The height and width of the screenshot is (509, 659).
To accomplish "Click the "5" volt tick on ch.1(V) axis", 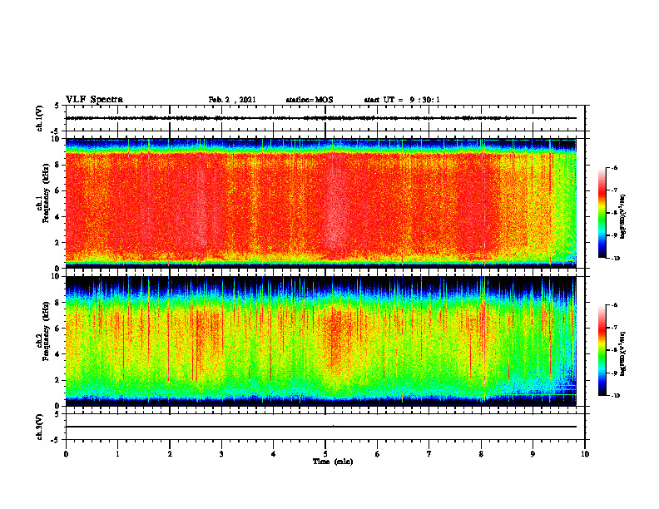I will point(57,106).
